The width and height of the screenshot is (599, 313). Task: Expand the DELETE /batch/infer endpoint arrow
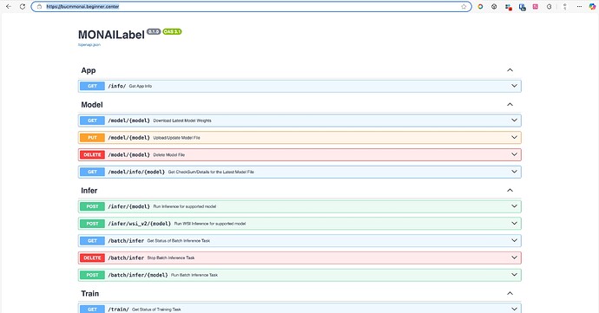[514, 258]
